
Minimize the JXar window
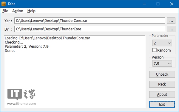(144, 4)
